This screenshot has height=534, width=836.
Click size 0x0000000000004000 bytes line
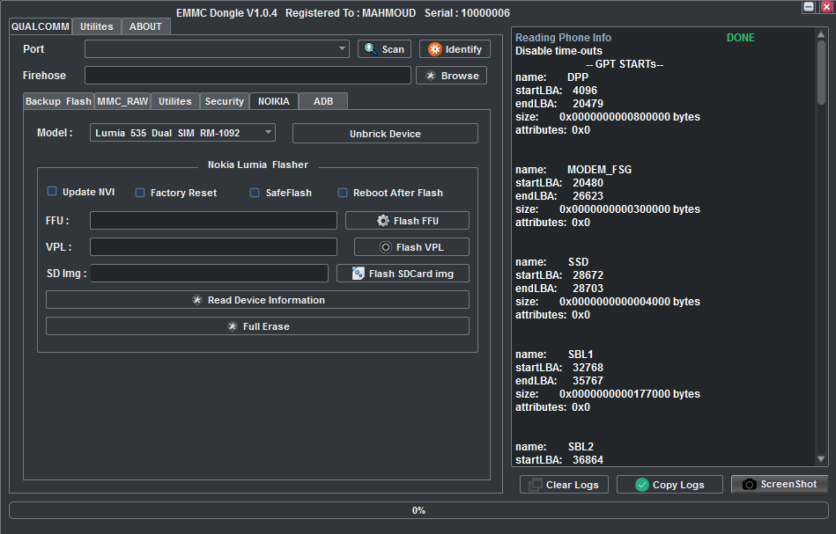(607, 302)
